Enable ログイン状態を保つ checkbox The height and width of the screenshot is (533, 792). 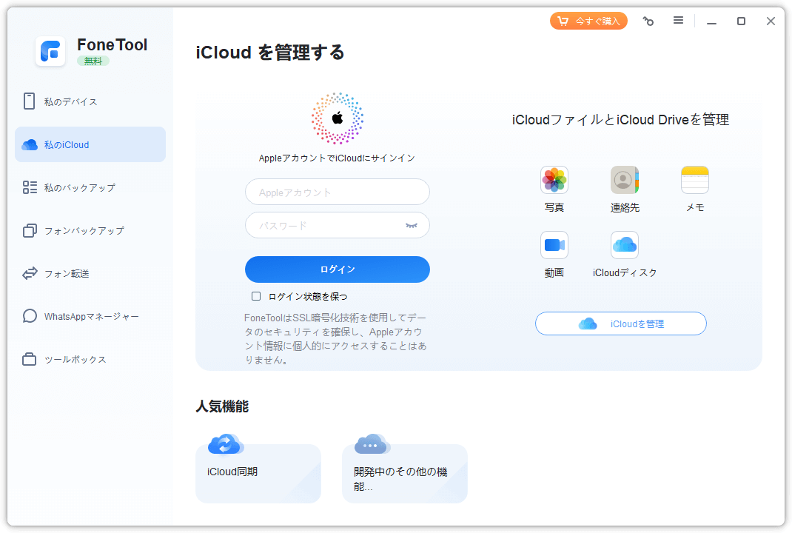pyautogui.click(x=255, y=296)
